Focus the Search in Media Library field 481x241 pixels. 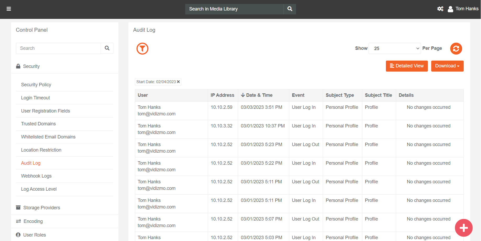coord(234,9)
